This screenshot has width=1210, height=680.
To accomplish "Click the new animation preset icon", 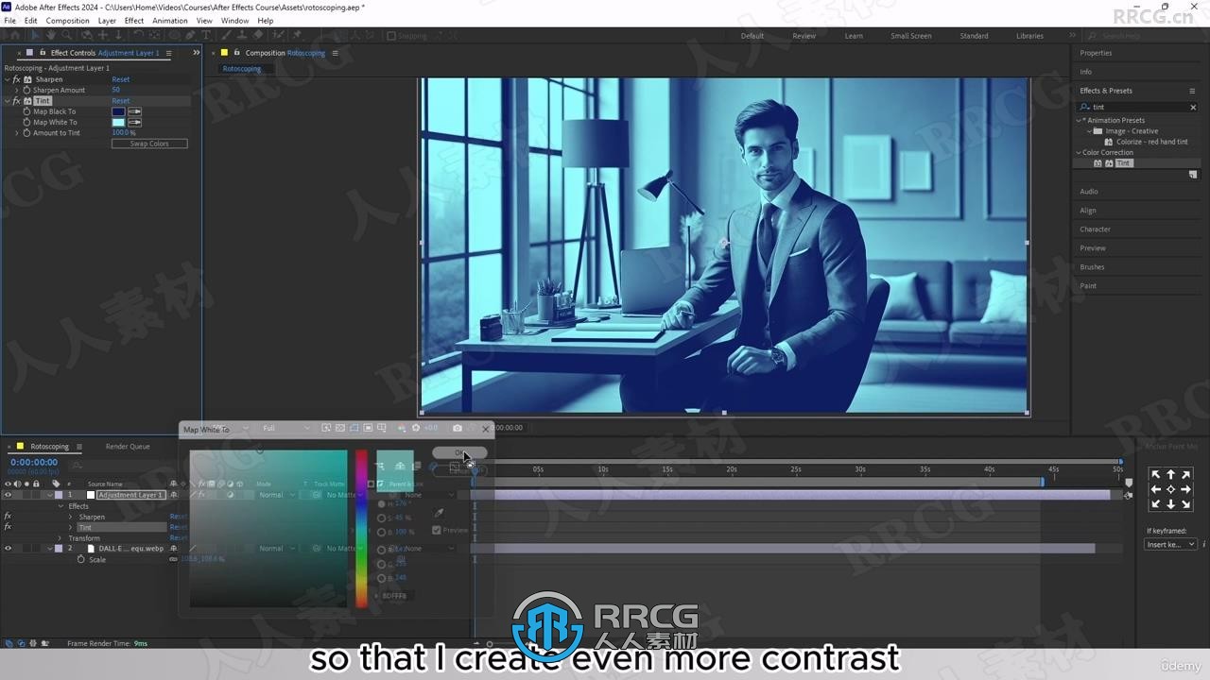I will 1193,175.
